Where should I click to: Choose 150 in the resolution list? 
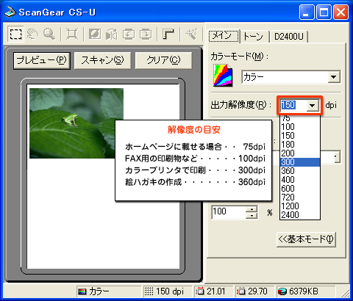click(300, 136)
